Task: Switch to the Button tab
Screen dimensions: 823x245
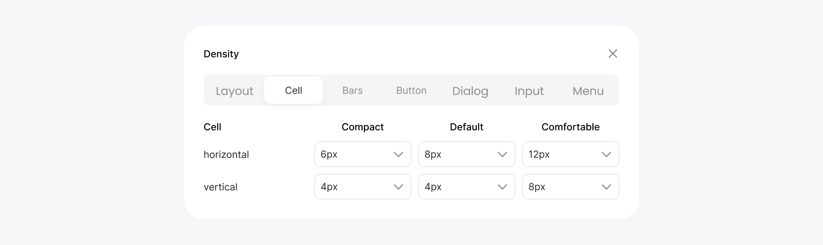Action: tap(412, 90)
